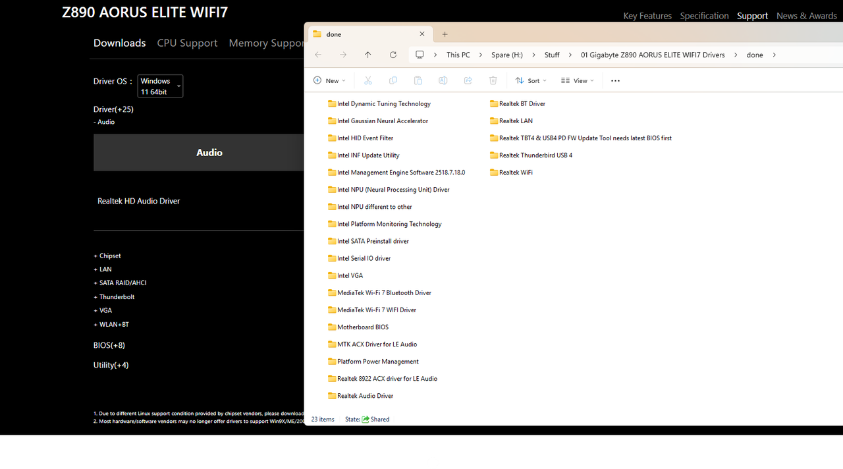
Task: Select the Intel HID Event Filter folder
Action: [x=360, y=138]
